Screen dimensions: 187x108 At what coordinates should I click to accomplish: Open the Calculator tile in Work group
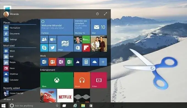[x=86, y=62]
